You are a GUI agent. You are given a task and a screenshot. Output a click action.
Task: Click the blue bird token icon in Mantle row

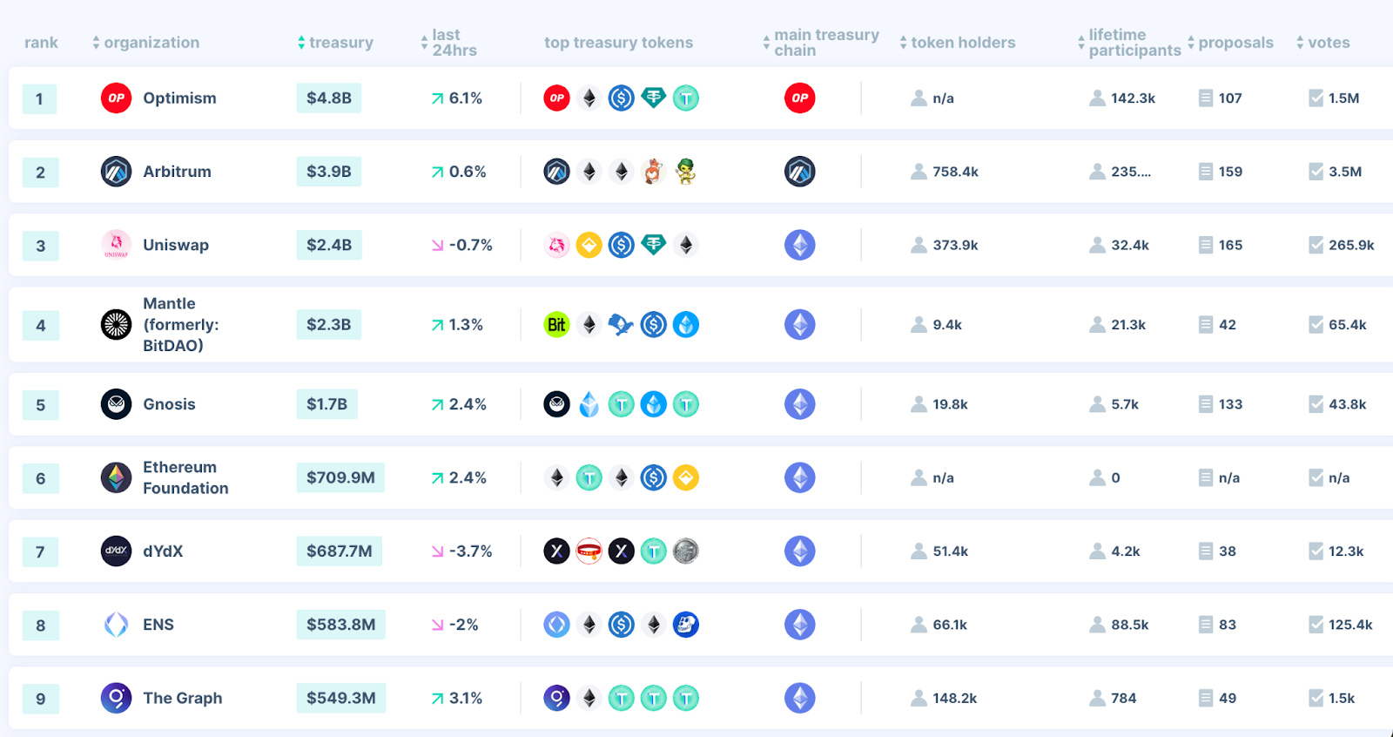point(621,325)
